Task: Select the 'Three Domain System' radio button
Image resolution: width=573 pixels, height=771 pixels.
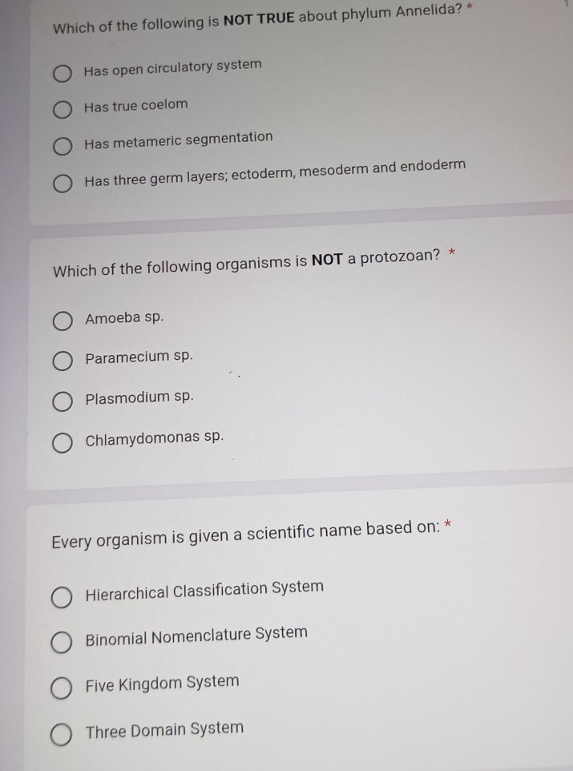Action: click(x=63, y=735)
